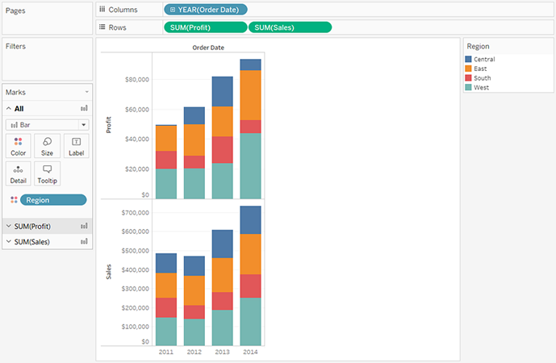Click the Central color swatch in legend
The height and width of the screenshot is (363, 556).
(468, 59)
